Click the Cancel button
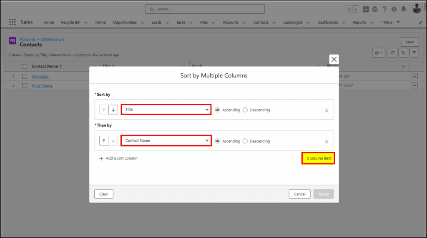The width and height of the screenshot is (427, 238). [299, 194]
